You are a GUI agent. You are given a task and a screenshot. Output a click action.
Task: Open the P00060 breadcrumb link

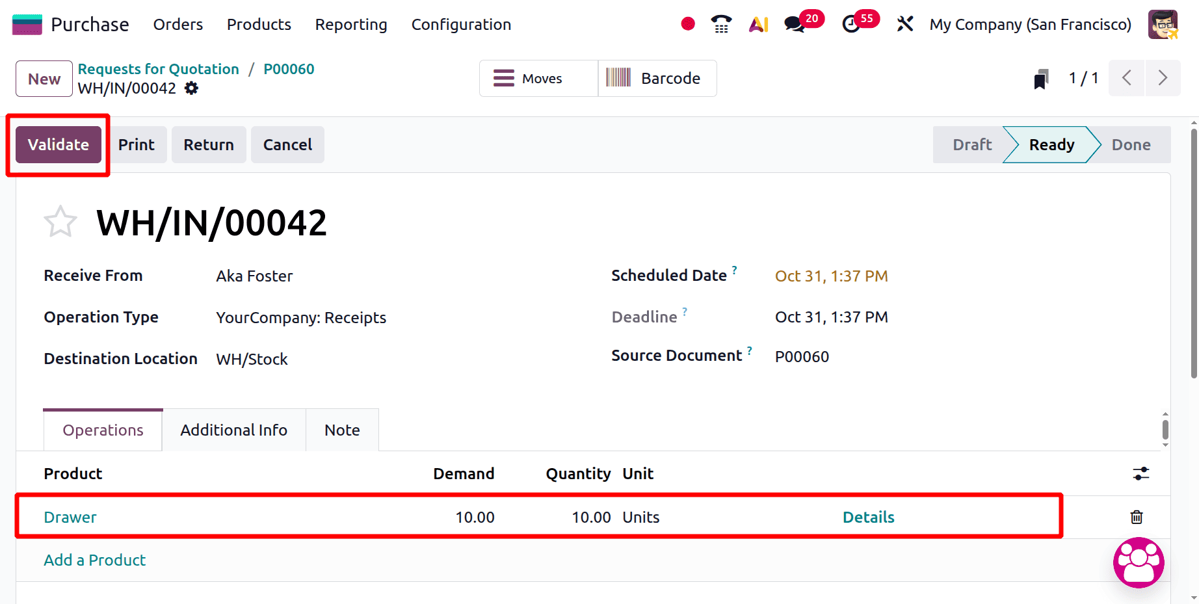(x=289, y=68)
